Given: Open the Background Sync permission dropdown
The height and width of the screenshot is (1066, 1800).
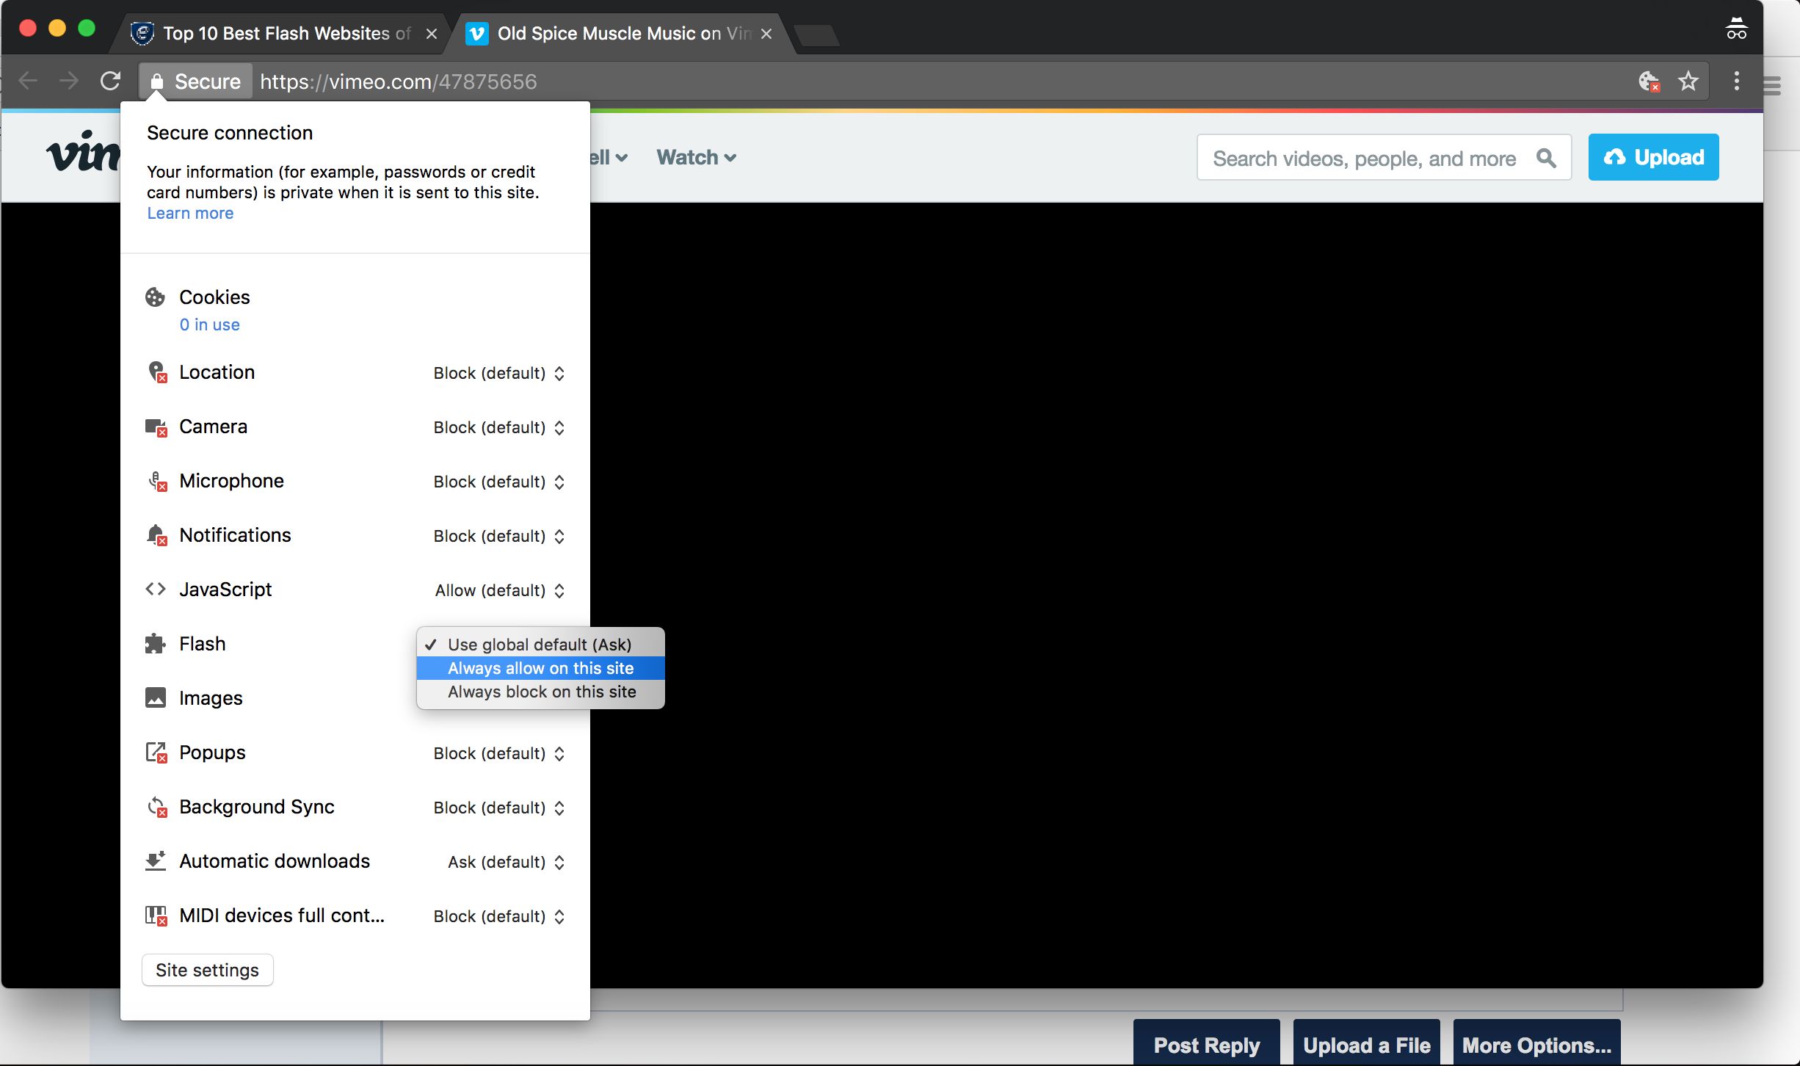Looking at the screenshot, I should pos(498,808).
